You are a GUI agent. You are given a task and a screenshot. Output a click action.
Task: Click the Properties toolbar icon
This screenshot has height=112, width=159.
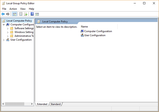pyautogui.click(x=21, y=14)
